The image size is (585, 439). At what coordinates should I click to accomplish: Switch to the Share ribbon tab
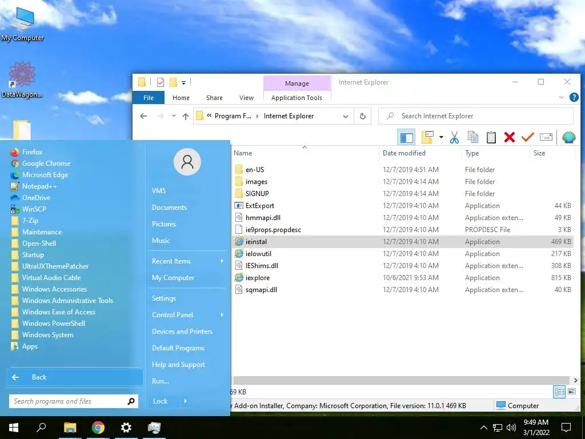tap(214, 98)
